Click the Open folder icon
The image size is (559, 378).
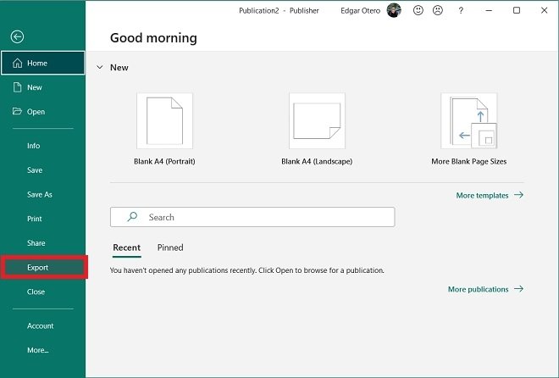tap(17, 111)
